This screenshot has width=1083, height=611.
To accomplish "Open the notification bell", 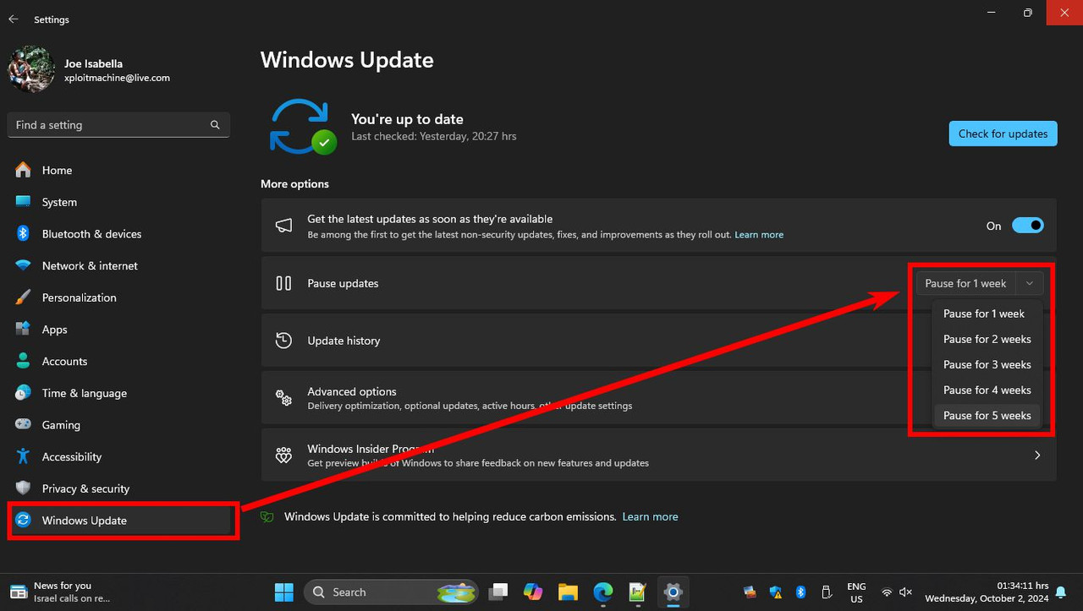I will click(1060, 592).
